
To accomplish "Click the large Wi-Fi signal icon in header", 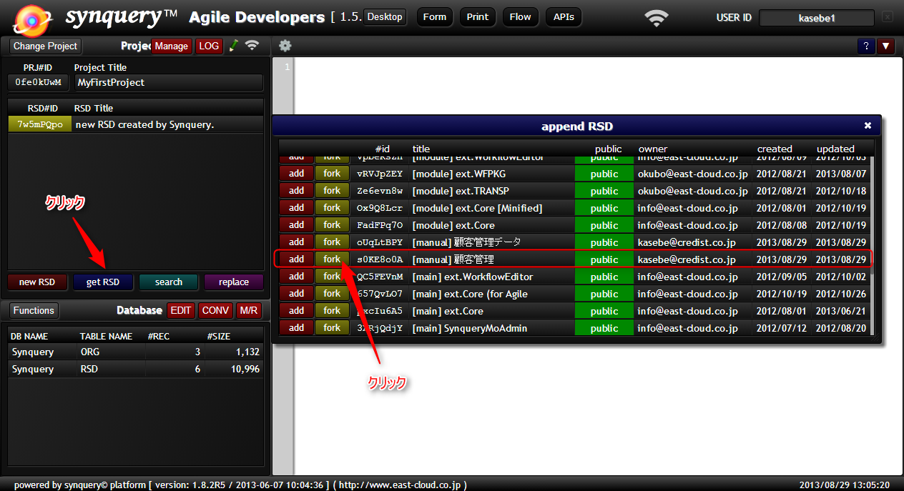I will pos(657,18).
